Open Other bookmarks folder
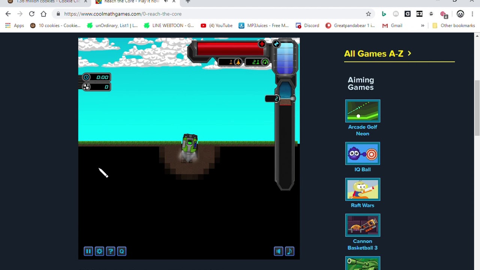 454,25
